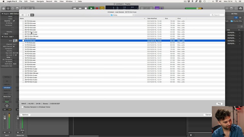This screenshot has height=137, width=244.
Task: Collapse the Region inspector triangle
Action: 2,14
